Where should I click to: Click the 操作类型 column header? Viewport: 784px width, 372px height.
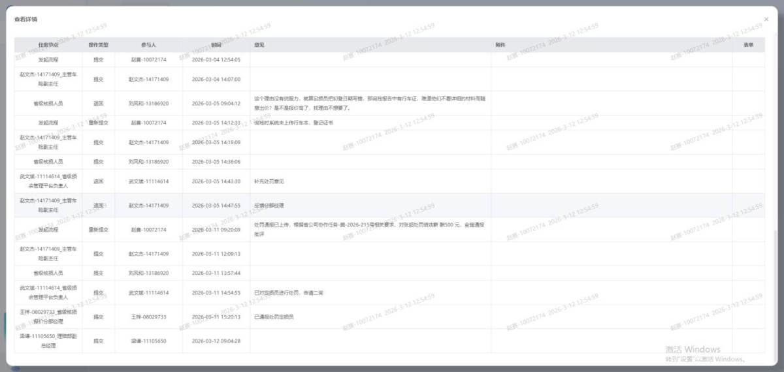point(98,45)
